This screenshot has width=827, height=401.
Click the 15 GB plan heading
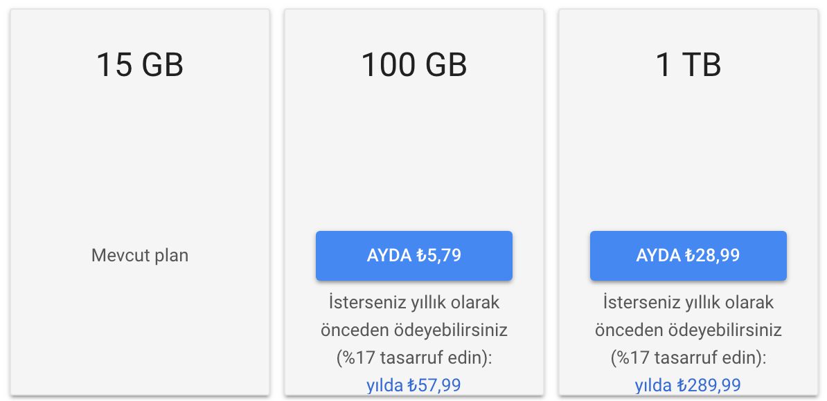click(x=140, y=65)
